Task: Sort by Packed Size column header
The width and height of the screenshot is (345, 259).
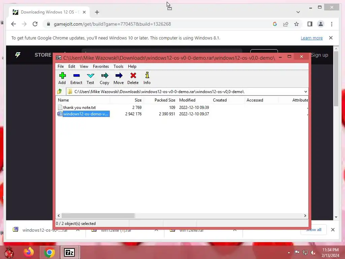Action: tap(160, 100)
